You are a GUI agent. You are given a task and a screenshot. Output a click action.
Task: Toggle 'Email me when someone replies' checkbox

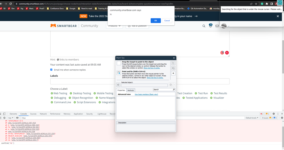click(51, 70)
